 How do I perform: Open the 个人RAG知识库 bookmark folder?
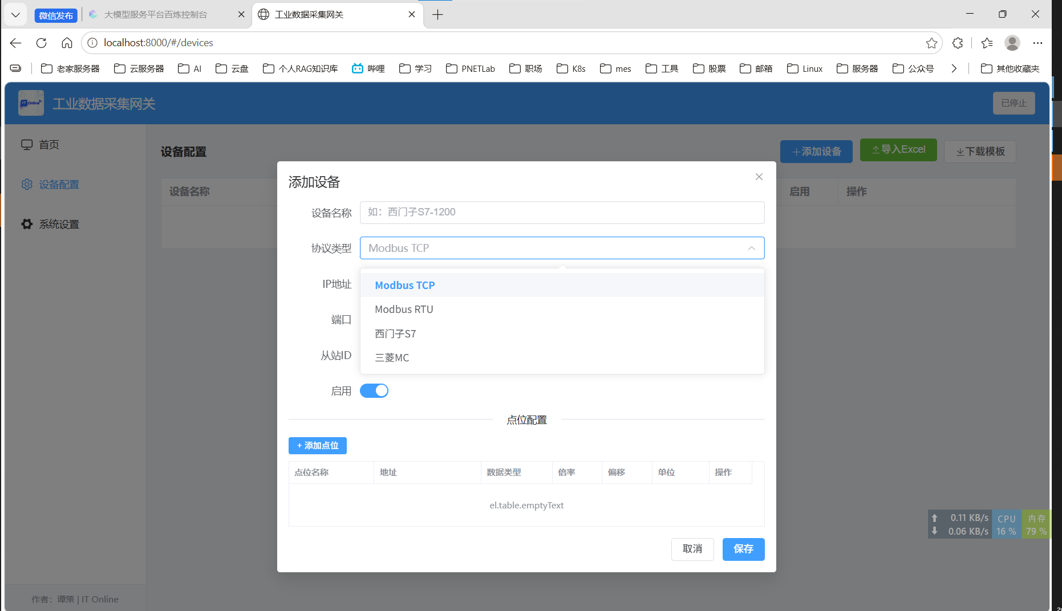click(301, 68)
